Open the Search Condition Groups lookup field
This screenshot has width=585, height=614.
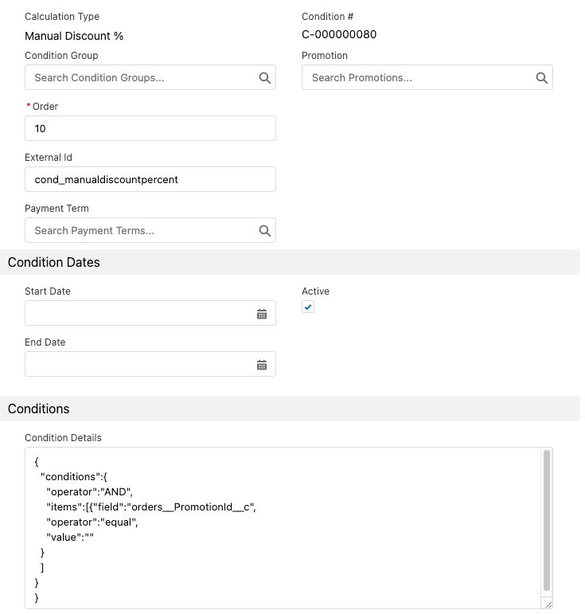pyautogui.click(x=139, y=78)
